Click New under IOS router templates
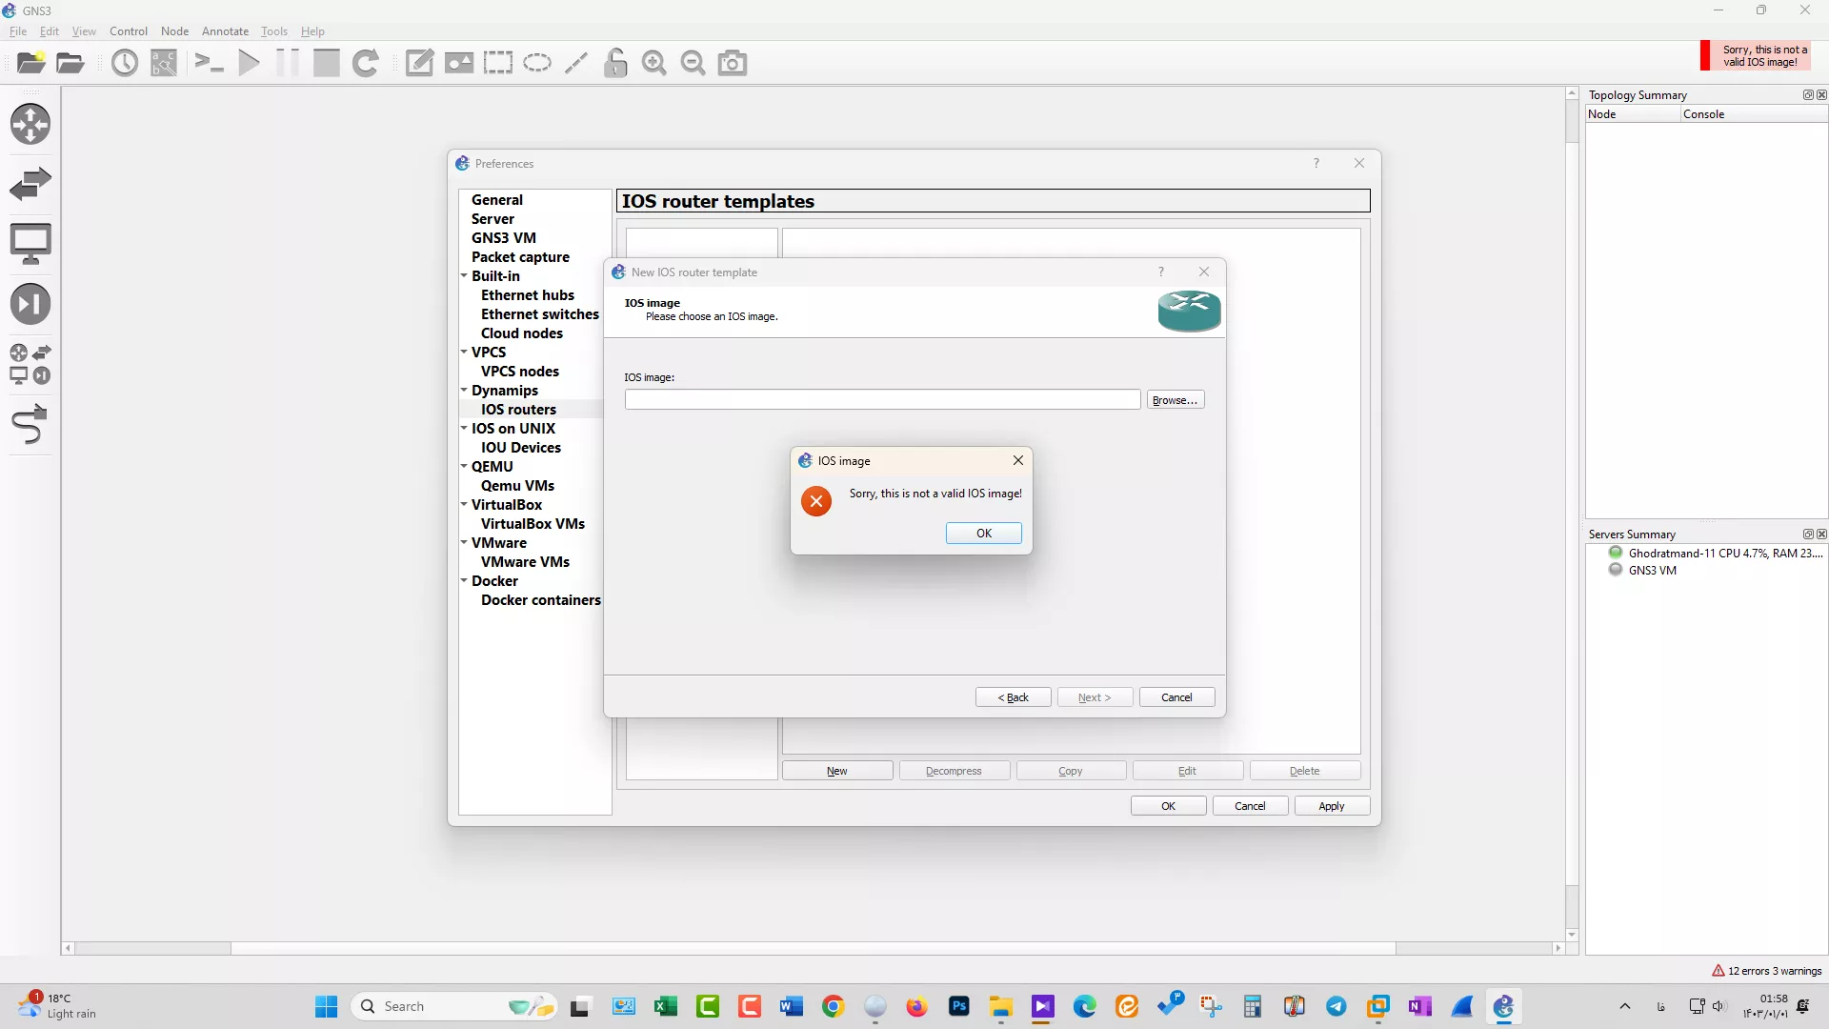The width and height of the screenshot is (1829, 1029). [x=837, y=771]
